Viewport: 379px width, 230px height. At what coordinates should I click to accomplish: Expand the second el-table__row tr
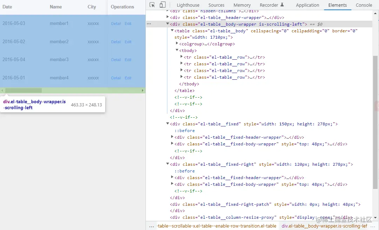182,64
